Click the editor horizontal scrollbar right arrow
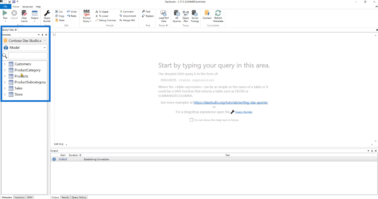The height and width of the screenshot is (199, 378). (372, 145)
